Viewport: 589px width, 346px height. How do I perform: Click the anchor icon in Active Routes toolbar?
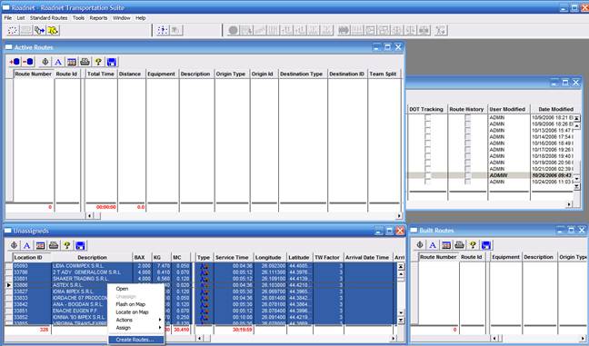click(45, 62)
